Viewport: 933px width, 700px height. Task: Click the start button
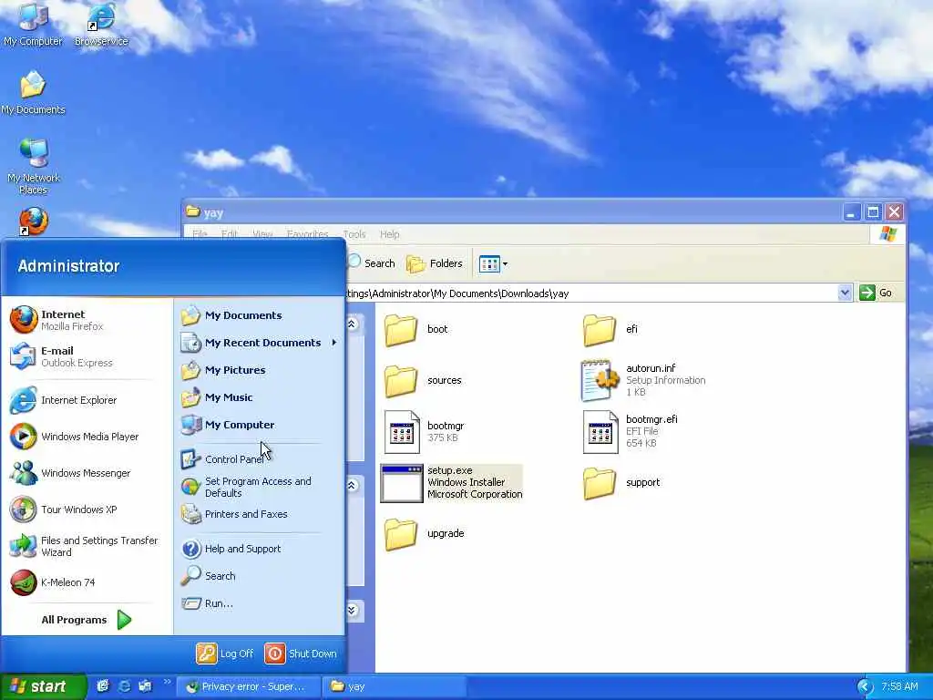coord(43,686)
